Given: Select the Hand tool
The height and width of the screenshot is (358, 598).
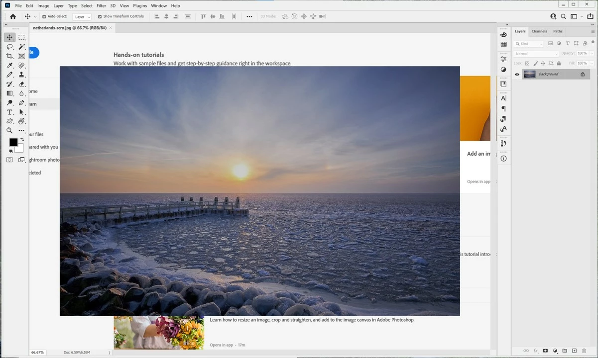Looking at the screenshot, I should [x=21, y=121].
